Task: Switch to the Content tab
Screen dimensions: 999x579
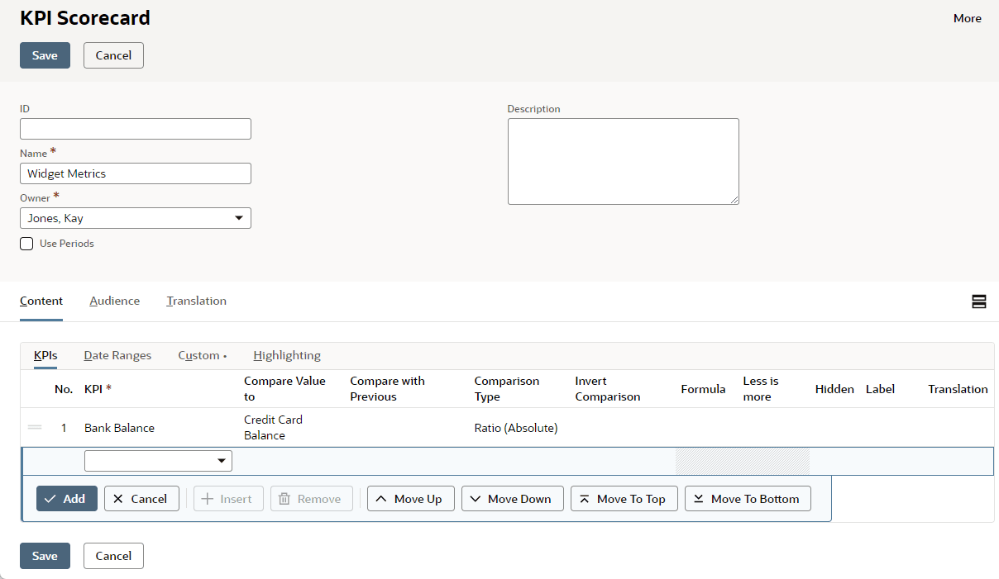Action: (41, 301)
